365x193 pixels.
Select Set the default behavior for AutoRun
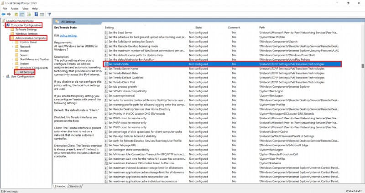tap(222, 60)
